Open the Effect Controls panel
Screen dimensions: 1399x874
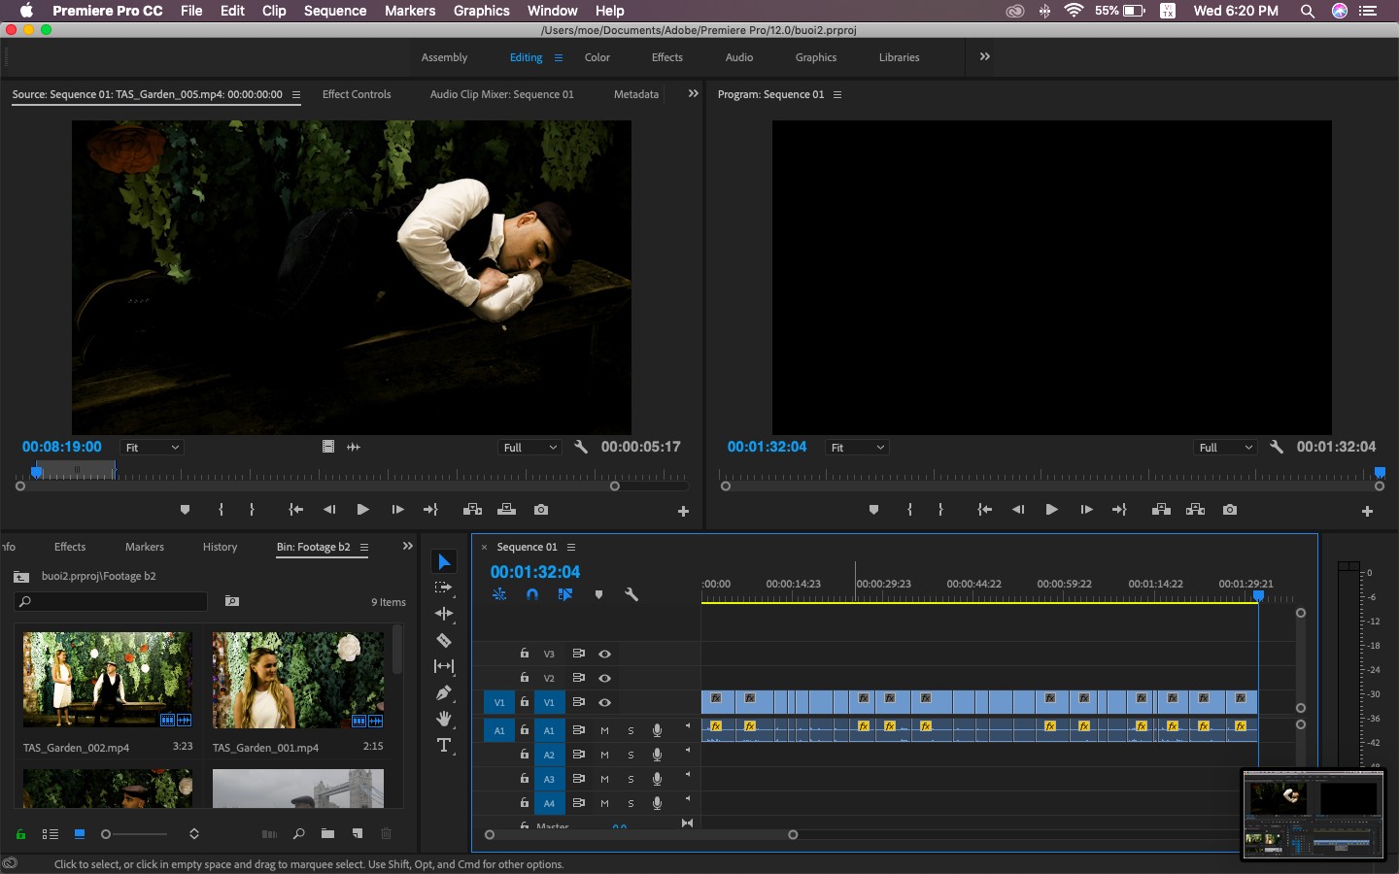coord(357,94)
